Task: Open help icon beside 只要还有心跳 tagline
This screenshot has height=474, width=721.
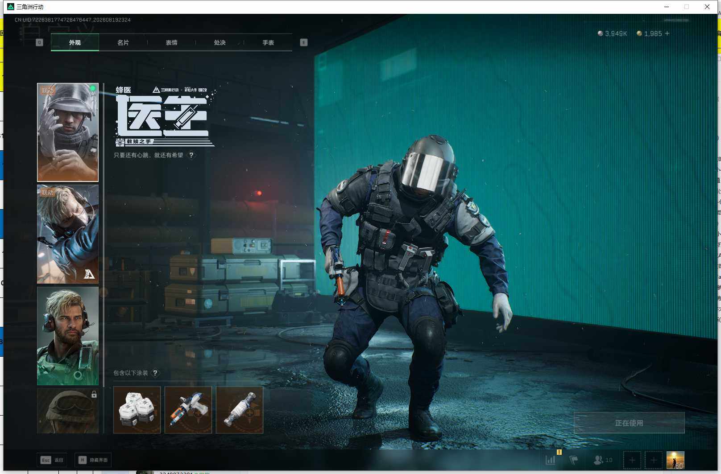Action: pos(191,155)
